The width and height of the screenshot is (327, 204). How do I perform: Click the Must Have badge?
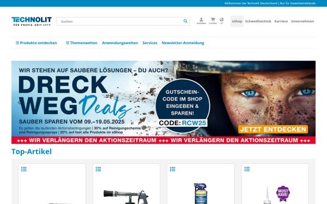click(283, 193)
